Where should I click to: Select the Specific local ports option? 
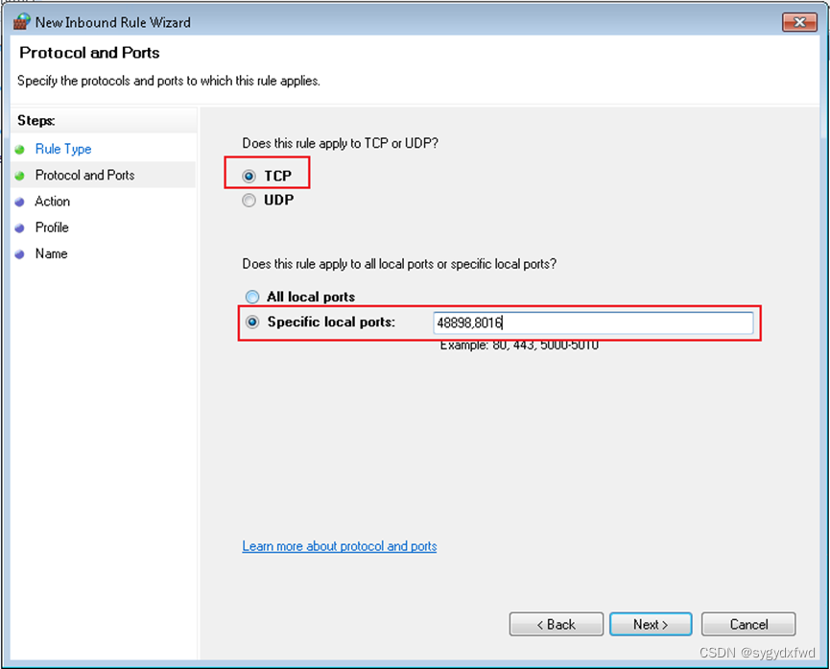tap(252, 323)
